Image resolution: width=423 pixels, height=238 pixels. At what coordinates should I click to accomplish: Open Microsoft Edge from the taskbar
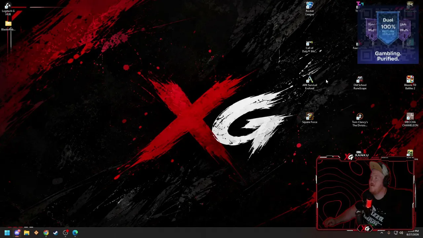(x=75, y=233)
